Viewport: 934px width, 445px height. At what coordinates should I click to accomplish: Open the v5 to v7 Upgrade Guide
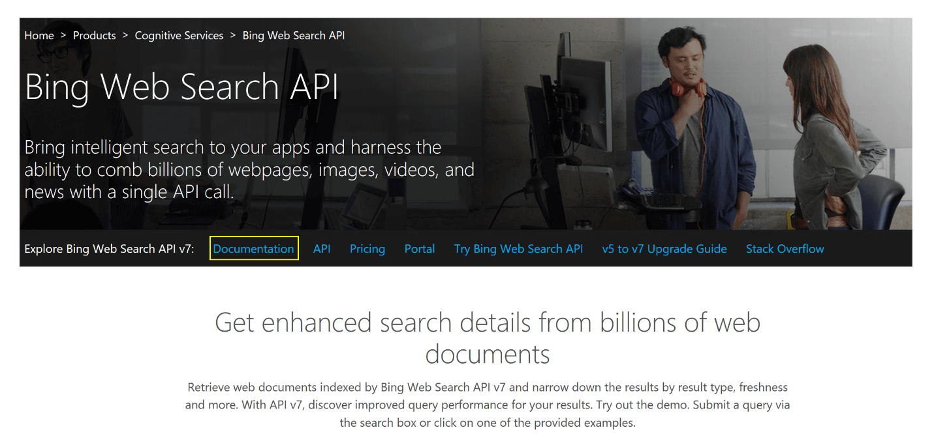[x=664, y=249]
